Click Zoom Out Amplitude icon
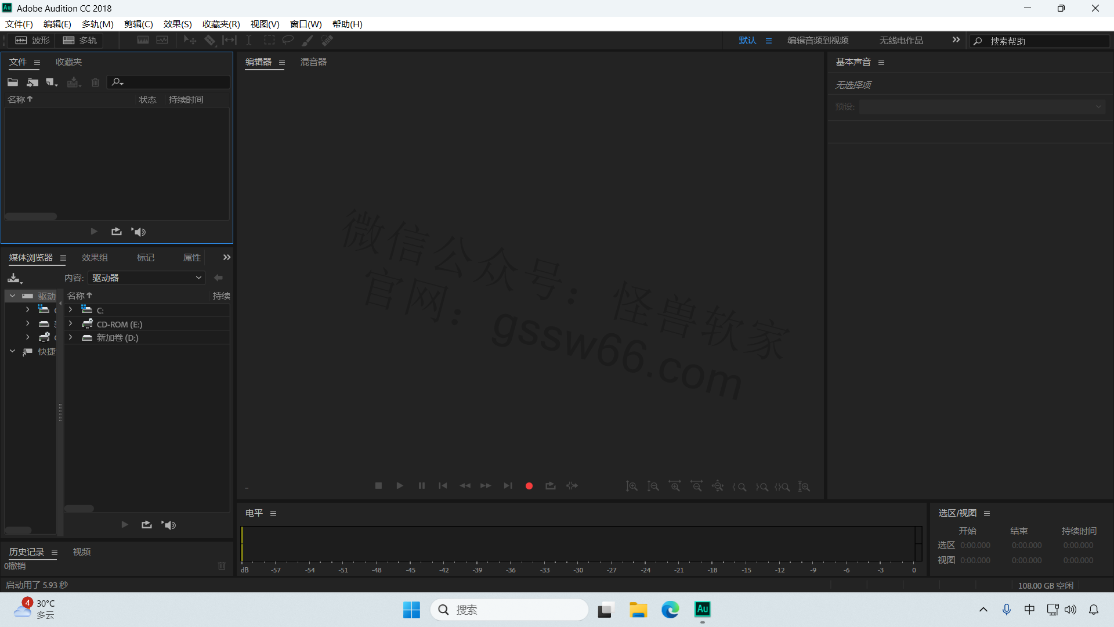Image resolution: width=1114 pixels, height=627 pixels. pyautogui.click(x=653, y=487)
